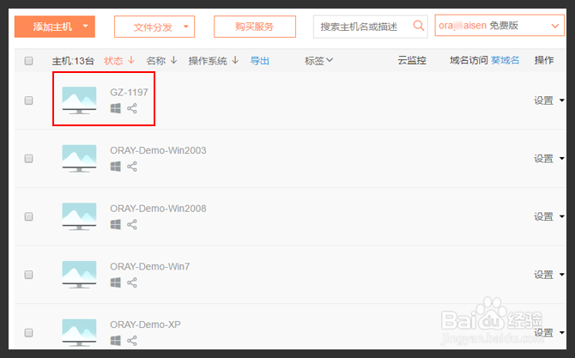Share the ORAY-Demo-Win2008 host
The width and height of the screenshot is (575, 358).
pyautogui.click(x=132, y=224)
